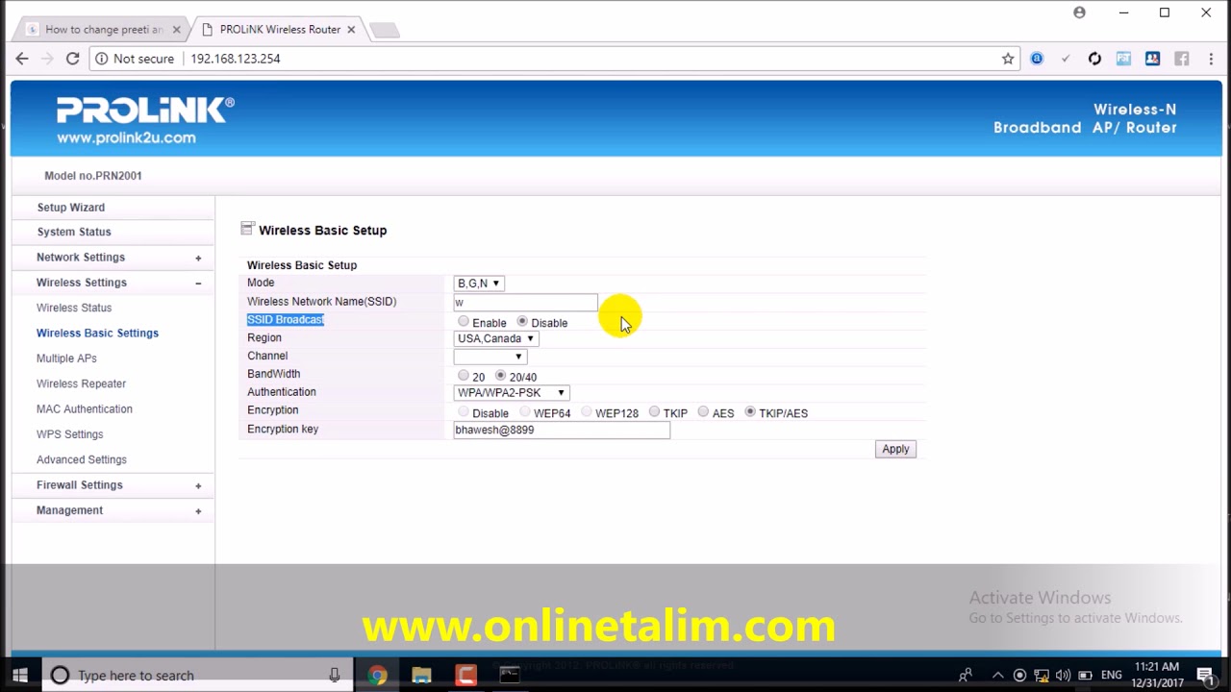Open the network icon in system tray
Viewport: 1231px width, 692px height.
(x=1042, y=676)
